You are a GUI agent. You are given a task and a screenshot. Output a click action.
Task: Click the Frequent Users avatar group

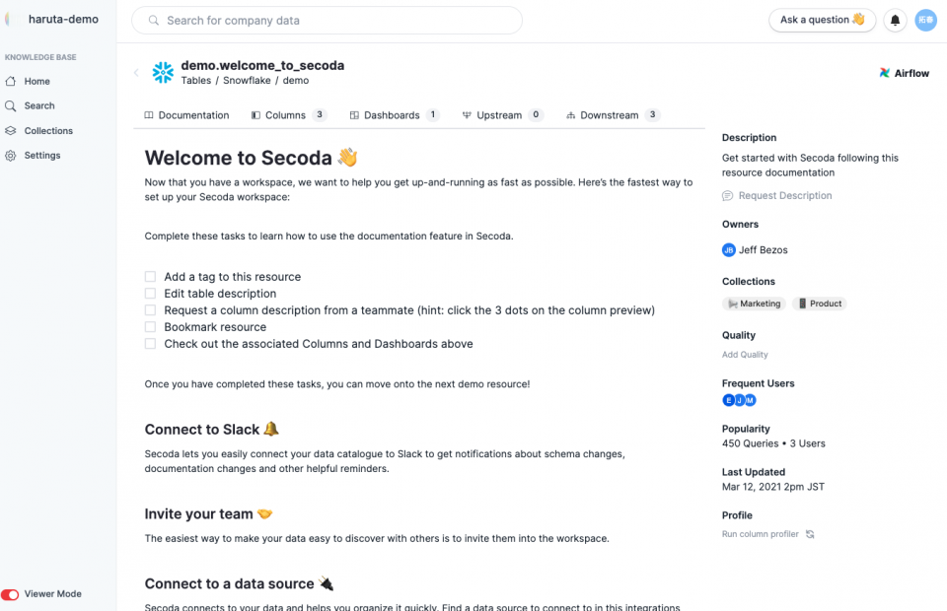click(x=739, y=400)
